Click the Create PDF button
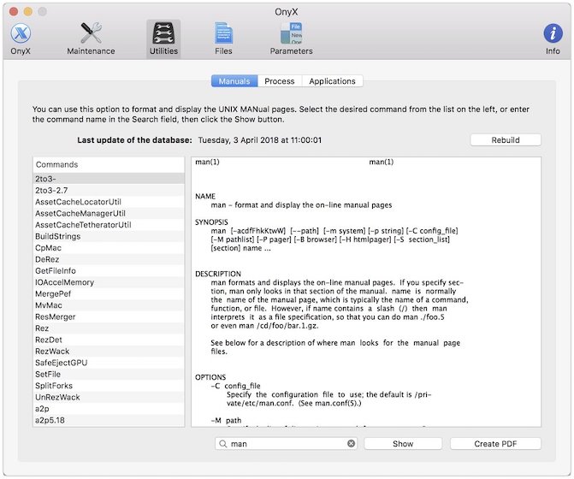The height and width of the screenshot is (479, 574). (x=495, y=444)
